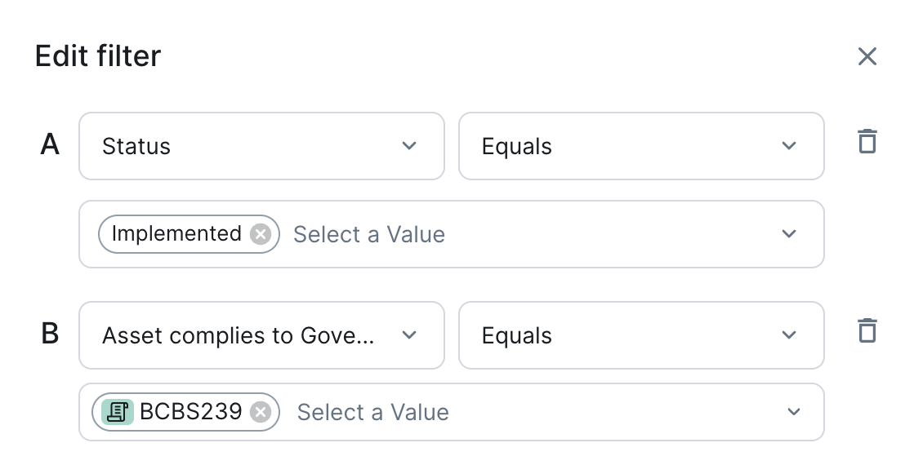Click Select a Value field next to BCBS239

point(372,412)
